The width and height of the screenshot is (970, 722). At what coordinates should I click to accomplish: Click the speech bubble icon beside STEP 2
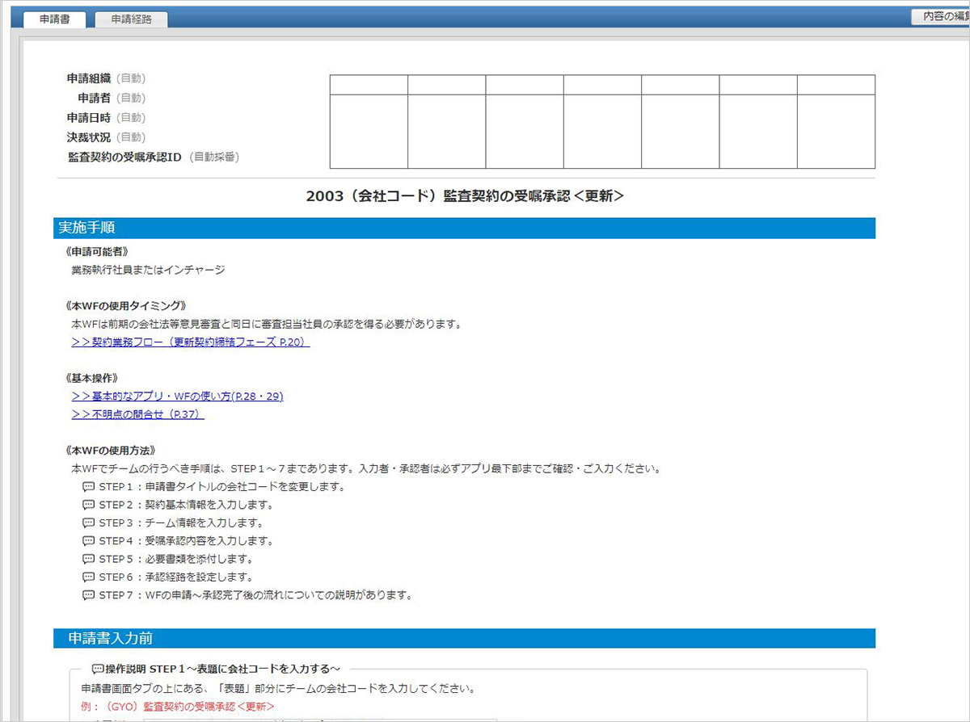(x=87, y=503)
